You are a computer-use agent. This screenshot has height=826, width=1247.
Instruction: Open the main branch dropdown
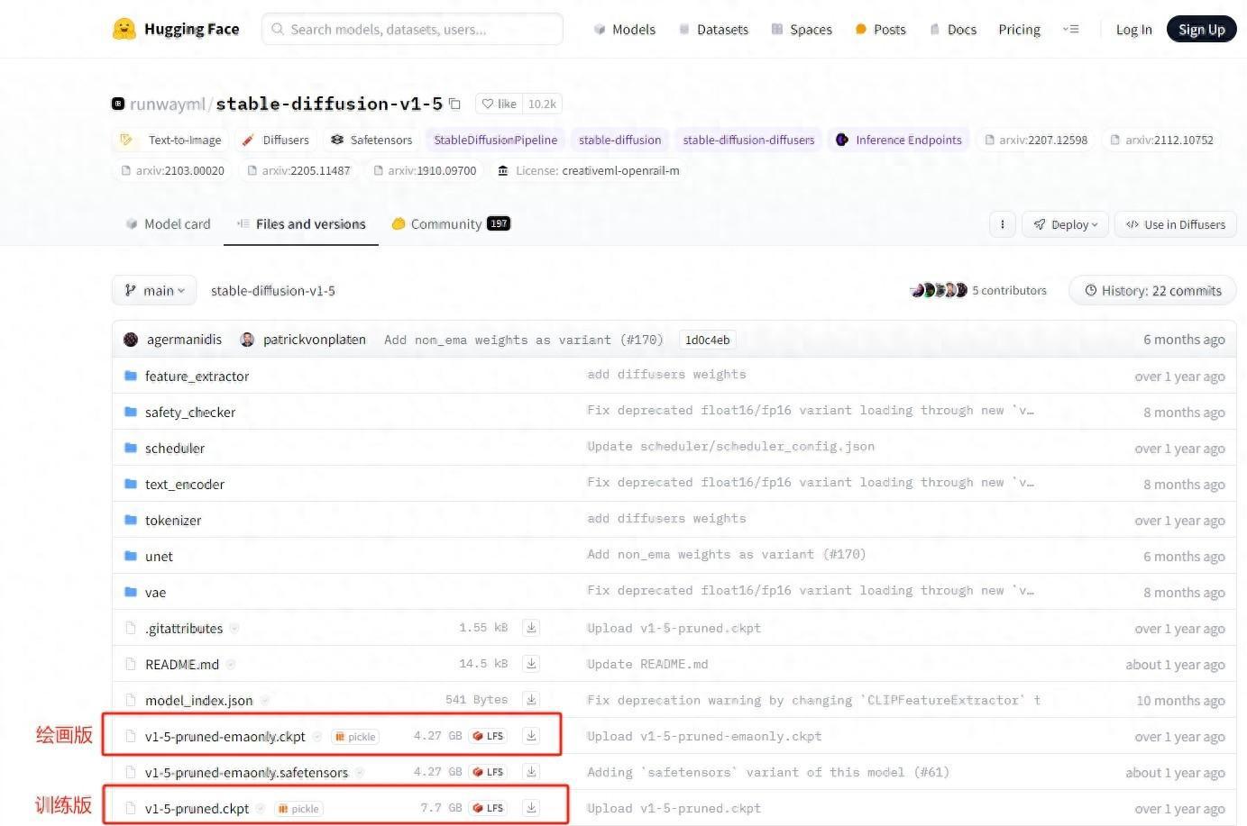pos(154,290)
